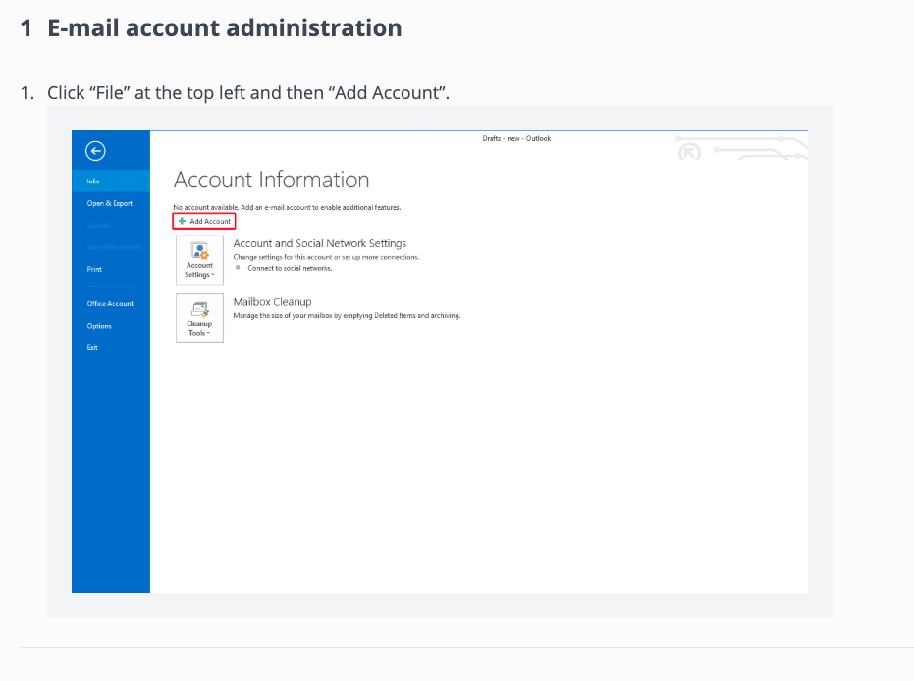
Task: Expand the Account Settings dropdown arrow
Action: [x=212, y=275]
